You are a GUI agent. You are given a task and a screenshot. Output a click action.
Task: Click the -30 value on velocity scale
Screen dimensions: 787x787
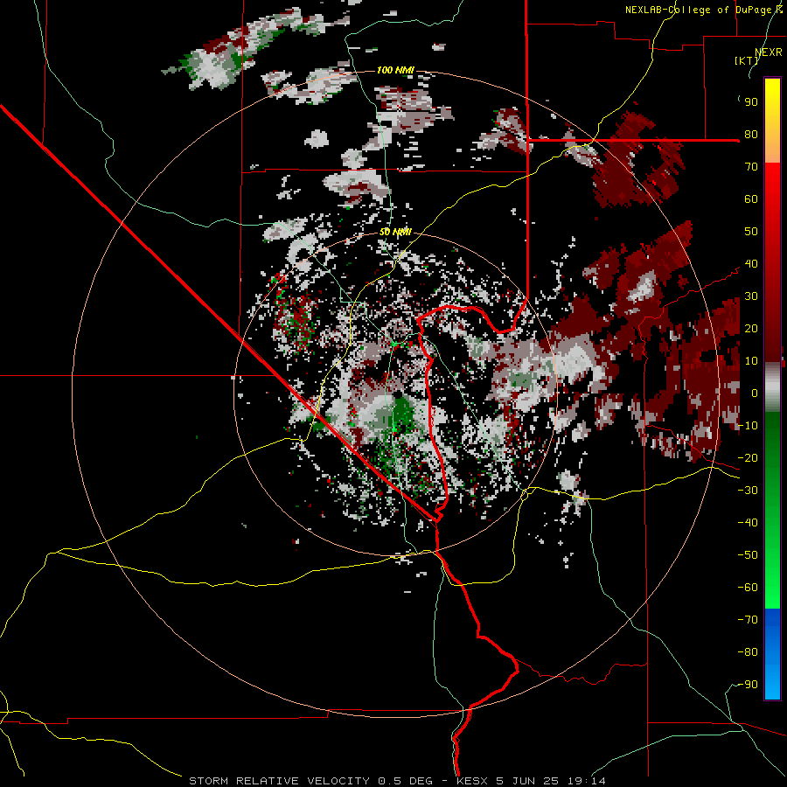click(x=748, y=491)
